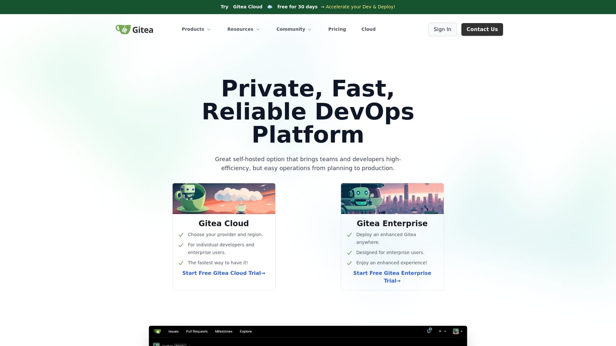Click the cloud emoji in the top banner
616x346 pixels.
pos(269,7)
